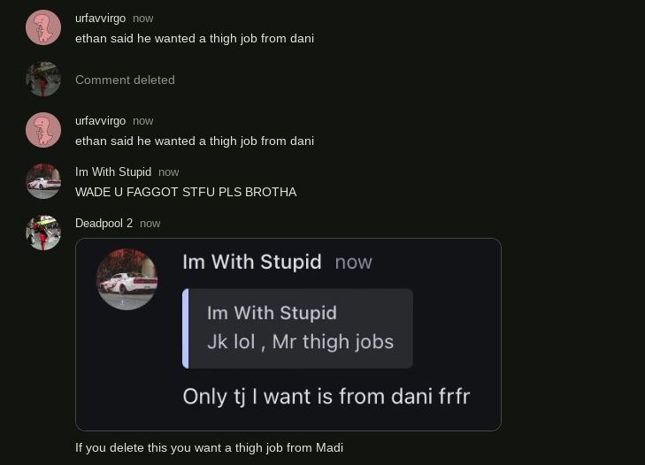Click urfavvirgo's pink dinosaur avatar on first comment
The width and height of the screenshot is (645, 465).
pos(43,27)
